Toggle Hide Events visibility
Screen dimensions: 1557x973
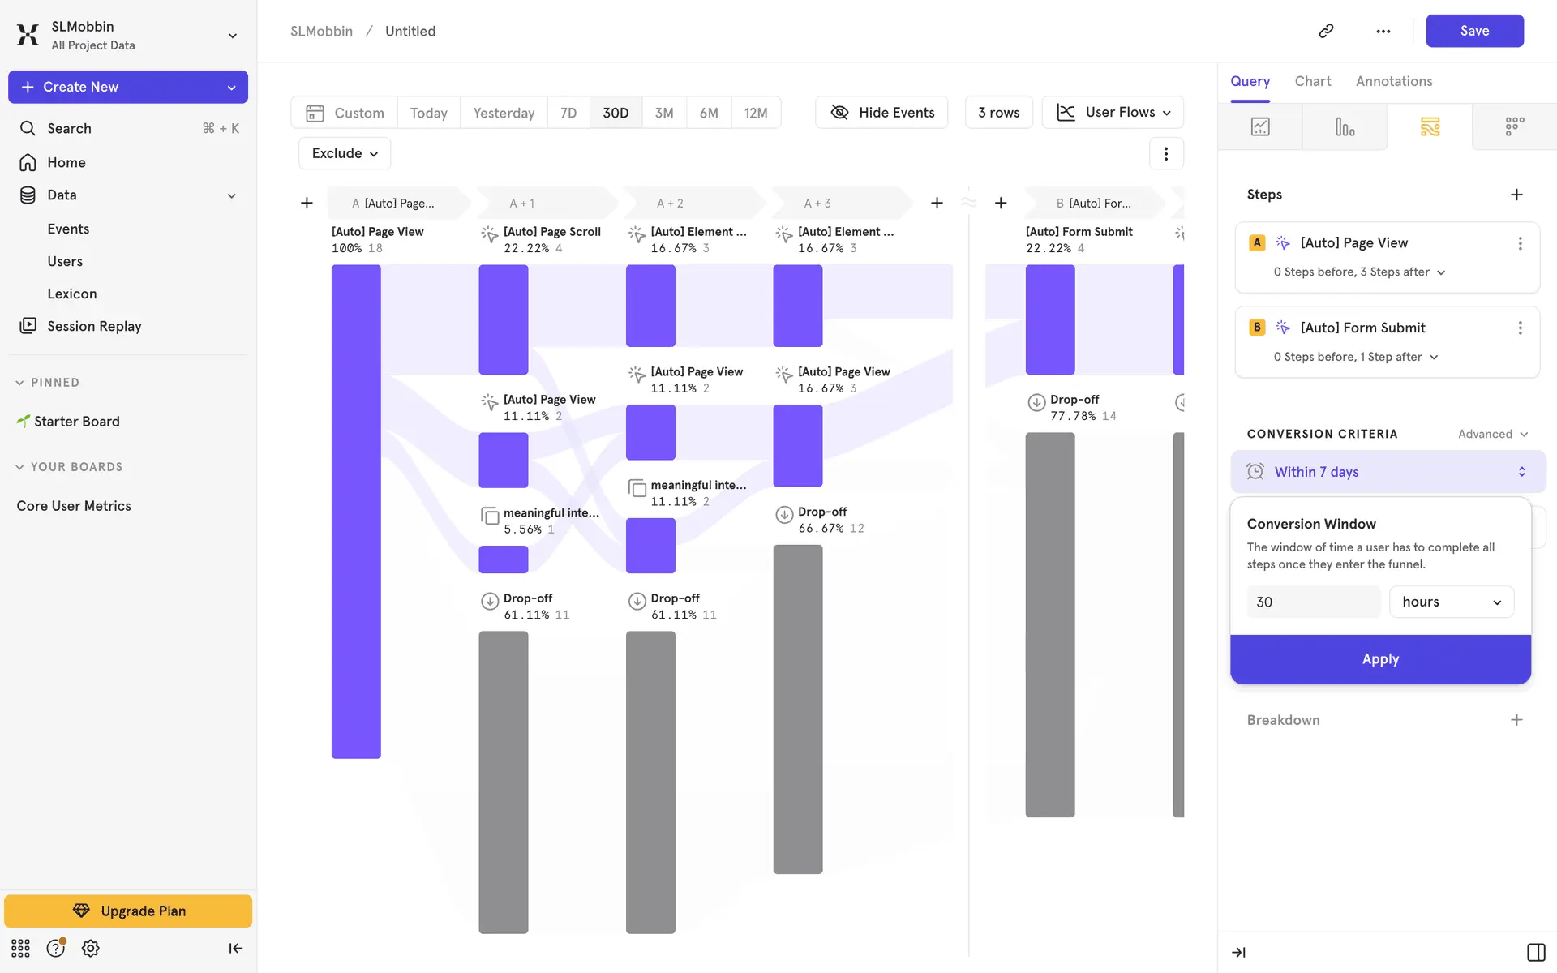click(x=881, y=113)
